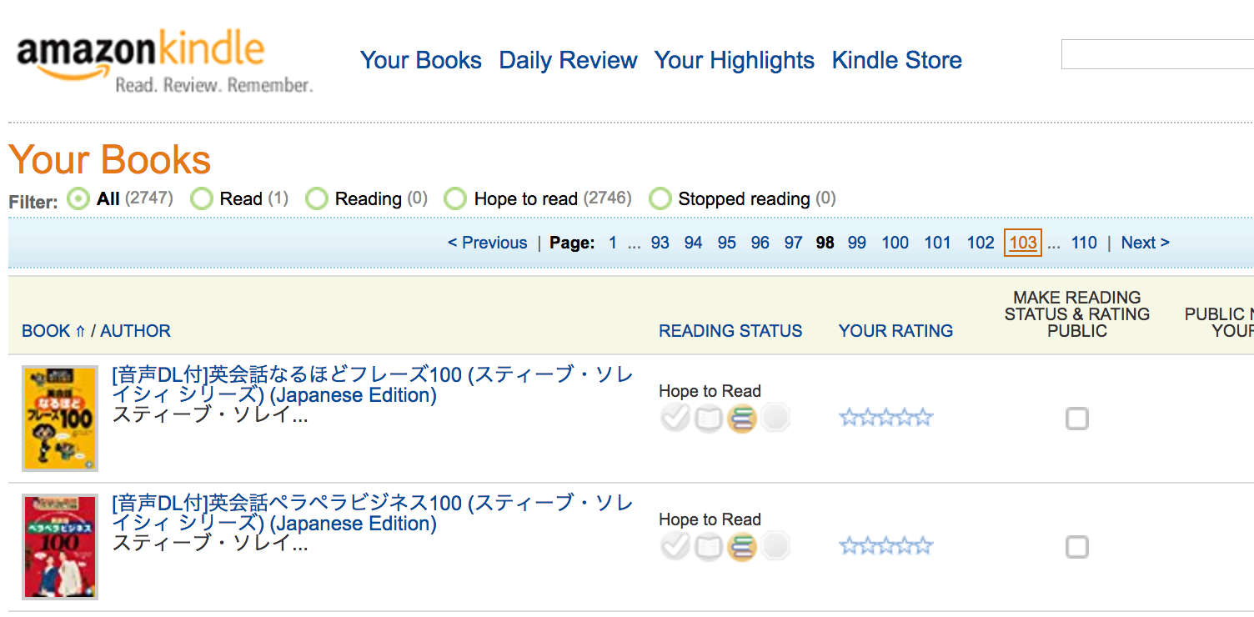Choose the Hope to Read filter
The width and height of the screenshot is (1254, 617).
pos(455,198)
